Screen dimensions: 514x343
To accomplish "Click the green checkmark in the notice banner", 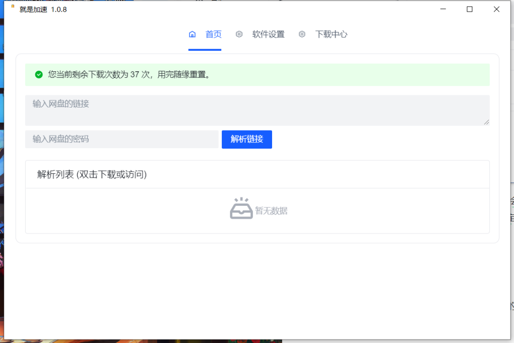I will (39, 75).
